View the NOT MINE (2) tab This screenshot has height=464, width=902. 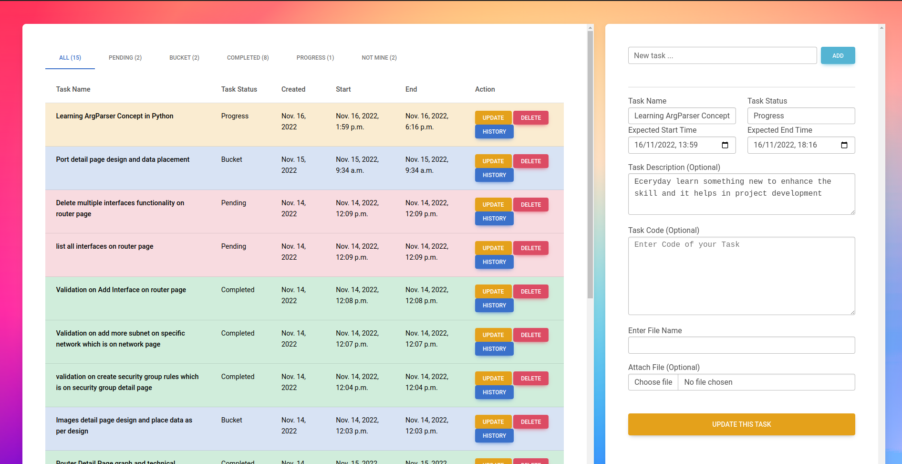(x=379, y=58)
